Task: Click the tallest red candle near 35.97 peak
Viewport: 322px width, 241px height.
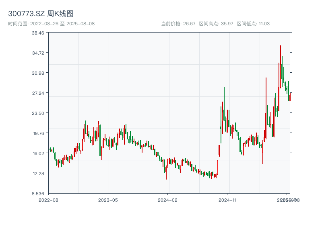Action: click(x=281, y=67)
